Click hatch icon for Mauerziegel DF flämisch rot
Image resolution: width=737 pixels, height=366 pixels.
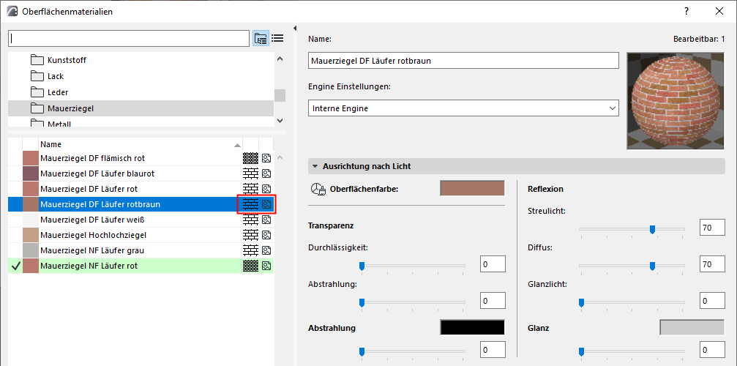pyautogui.click(x=251, y=158)
